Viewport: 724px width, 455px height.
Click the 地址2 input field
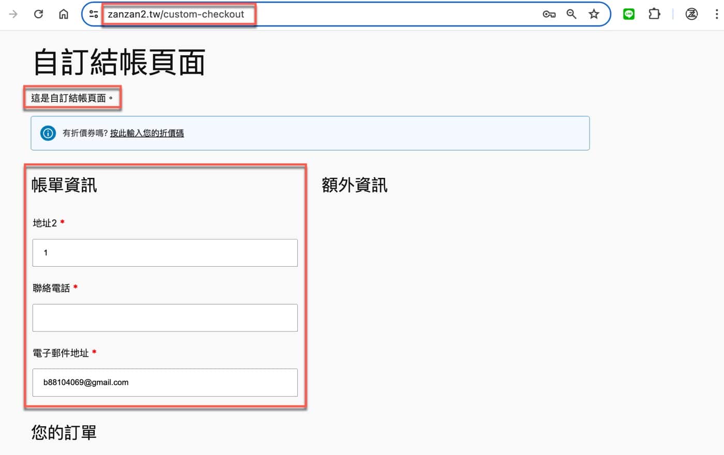coord(165,253)
